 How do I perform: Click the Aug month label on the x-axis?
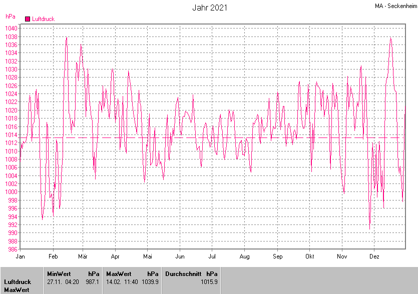244,256
